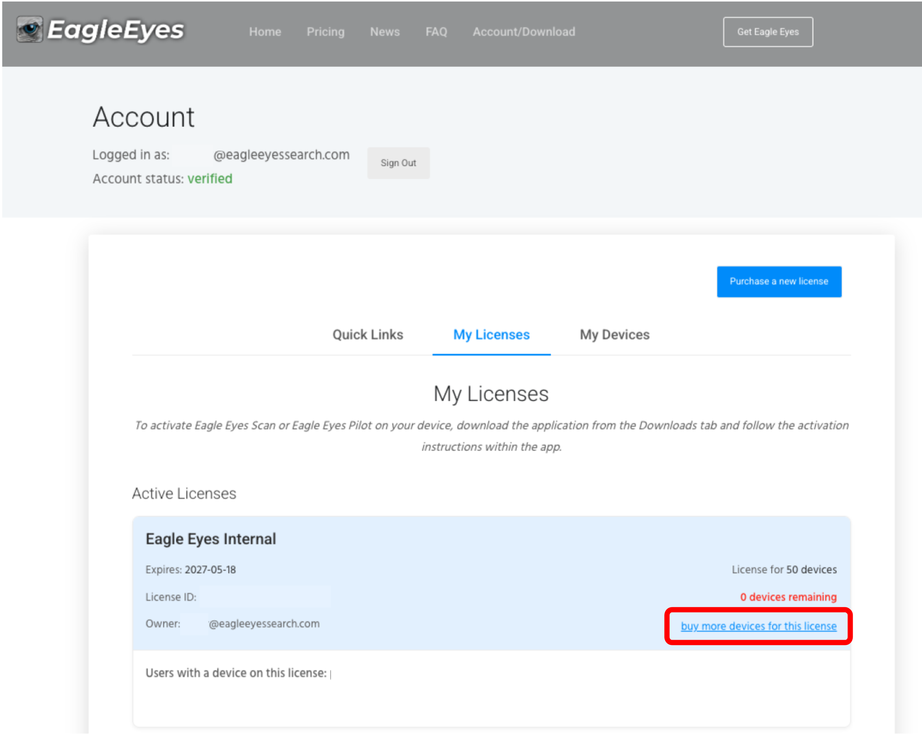Click the EagleEyes logo icon
The height and width of the screenshot is (736, 922).
coord(30,29)
